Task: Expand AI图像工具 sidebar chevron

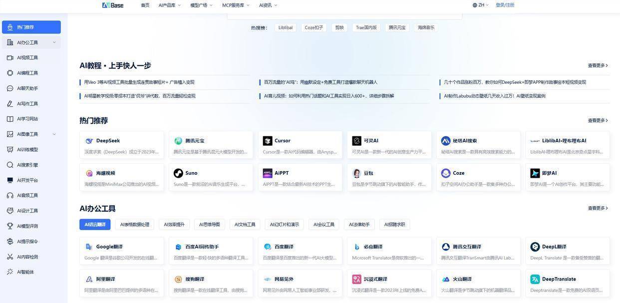Action: coord(54,134)
